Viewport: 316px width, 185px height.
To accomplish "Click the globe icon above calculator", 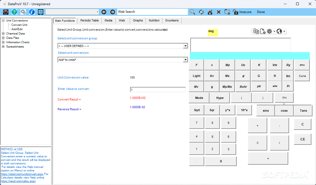I will (x=279, y=31).
